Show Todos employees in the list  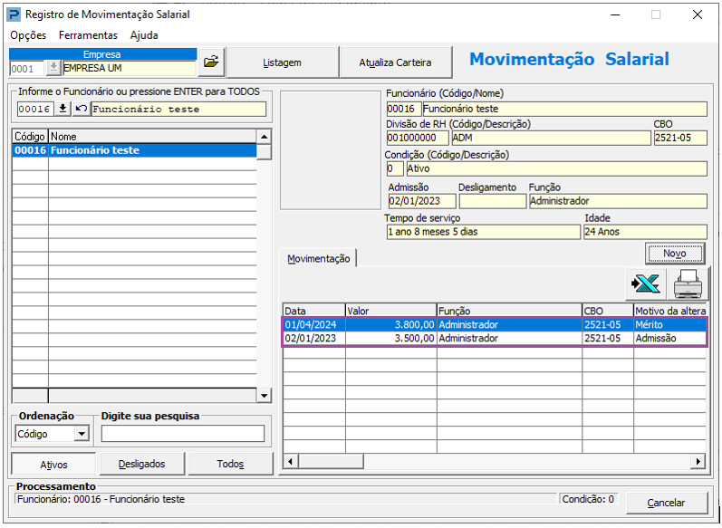click(x=230, y=464)
